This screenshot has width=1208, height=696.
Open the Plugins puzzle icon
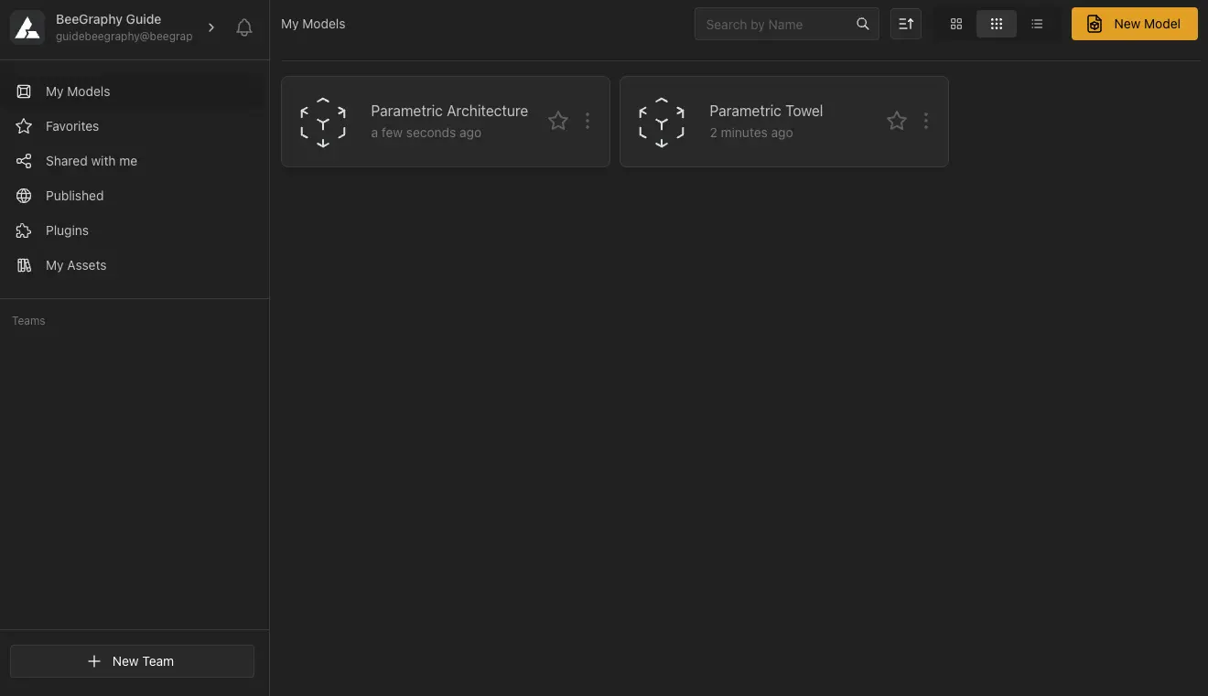tap(25, 230)
